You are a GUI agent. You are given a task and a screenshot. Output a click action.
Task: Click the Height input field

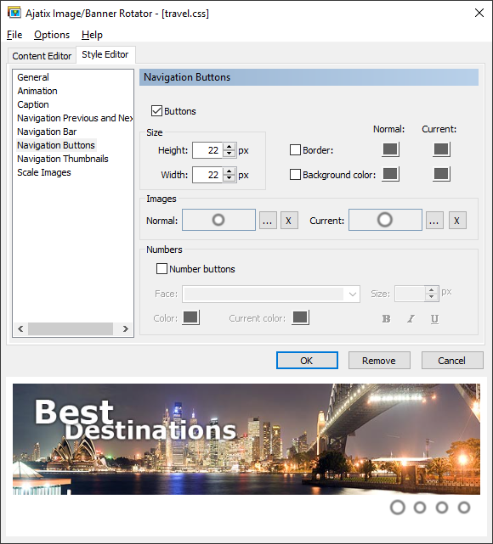[x=207, y=150]
